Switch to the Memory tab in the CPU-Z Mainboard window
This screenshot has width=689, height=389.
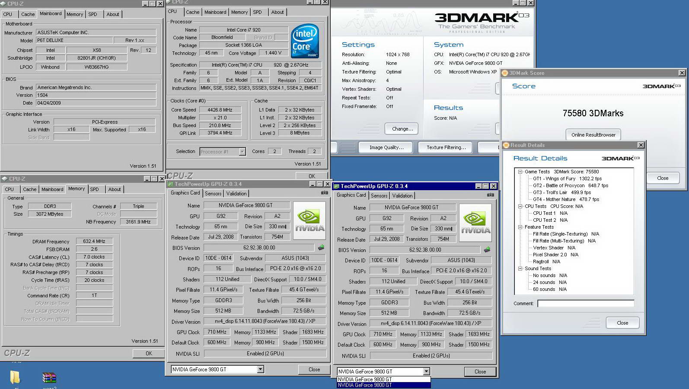(75, 14)
